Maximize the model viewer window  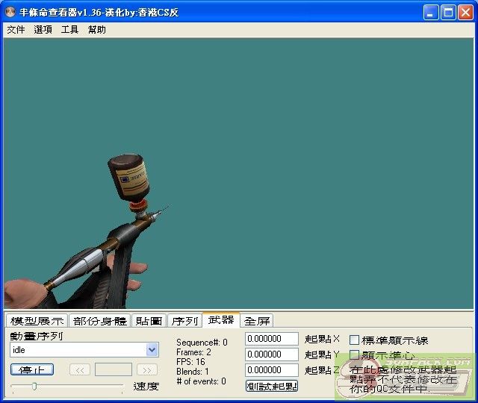tap(448, 13)
